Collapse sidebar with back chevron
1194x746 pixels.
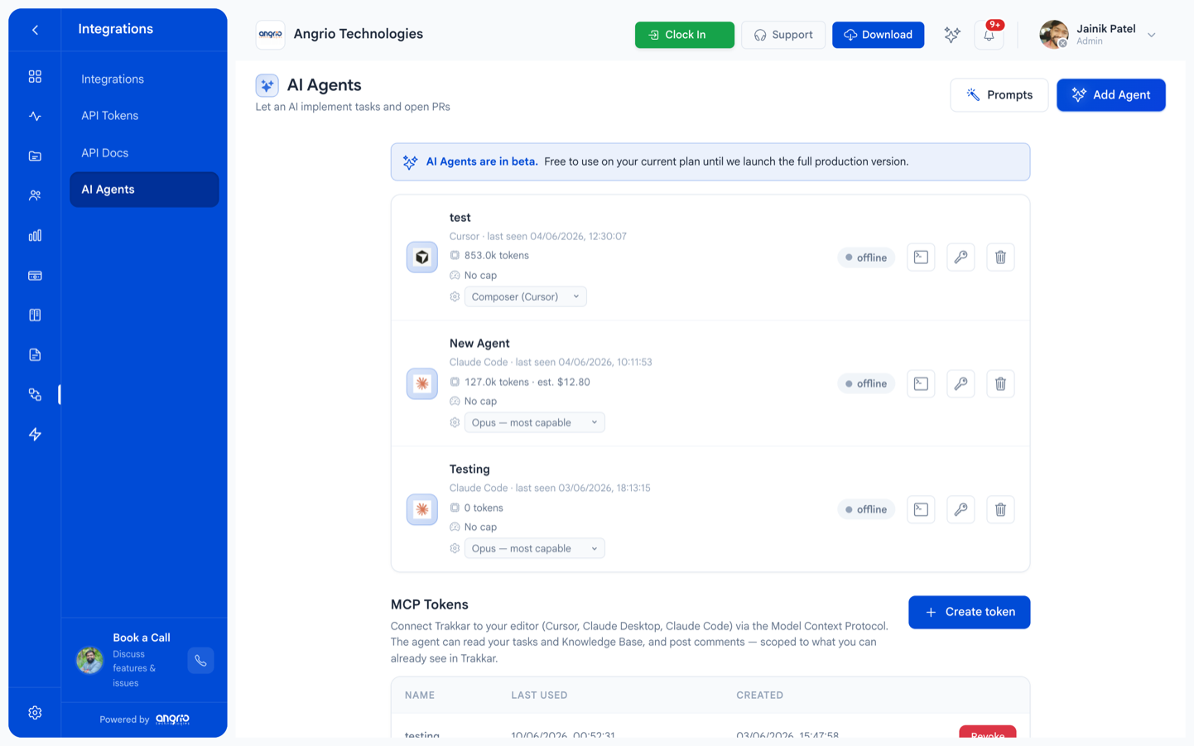35,30
